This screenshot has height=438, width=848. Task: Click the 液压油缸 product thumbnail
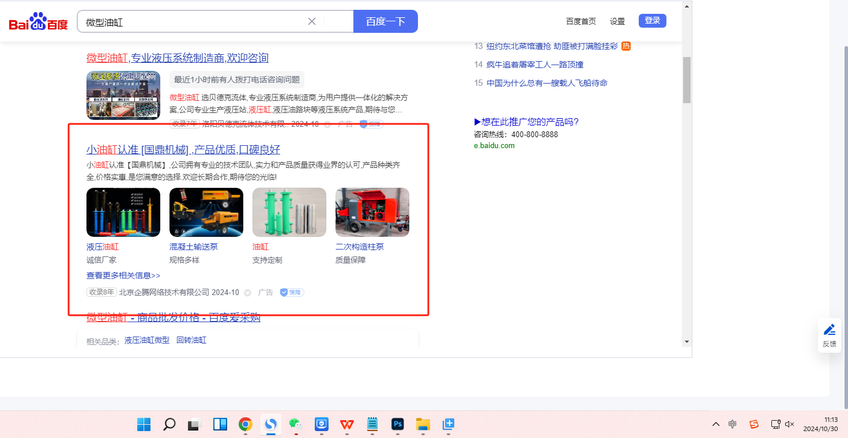123,212
